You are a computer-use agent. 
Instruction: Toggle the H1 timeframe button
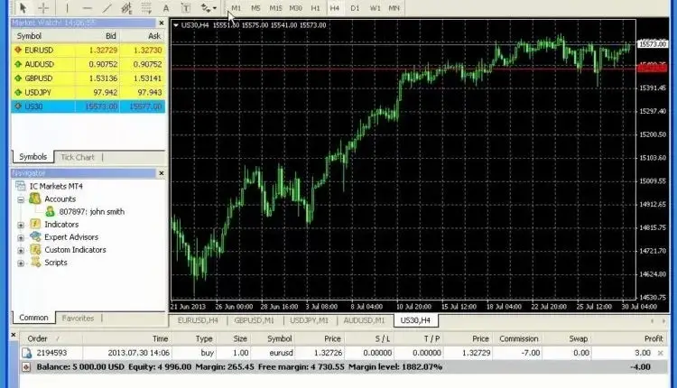pos(315,8)
